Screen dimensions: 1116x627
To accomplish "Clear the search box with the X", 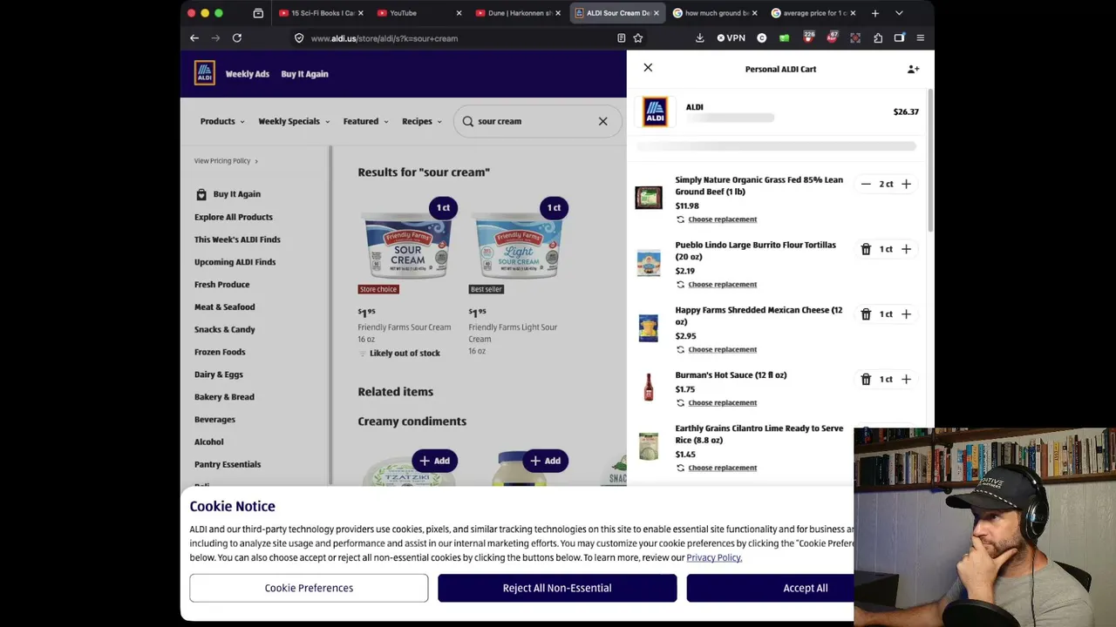I will 602,122.
